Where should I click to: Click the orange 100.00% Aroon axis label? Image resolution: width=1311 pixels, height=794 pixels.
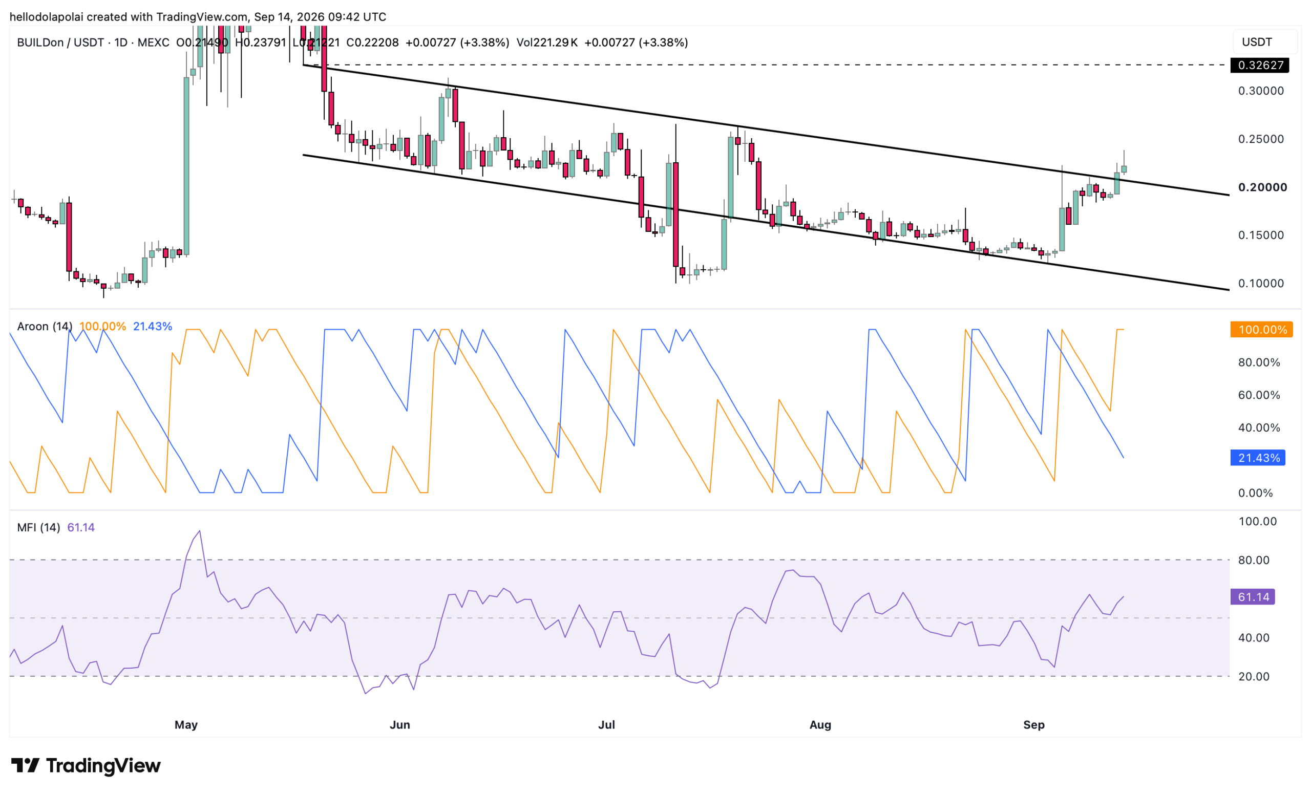pos(1261,330)
